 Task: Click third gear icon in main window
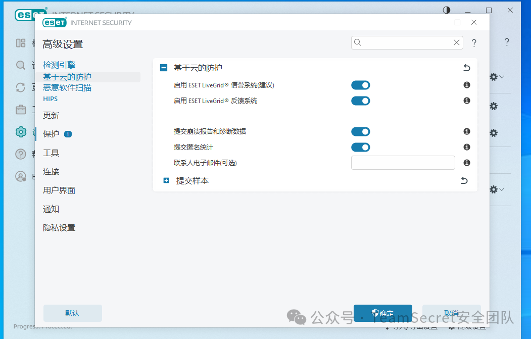tap(494, 133)
